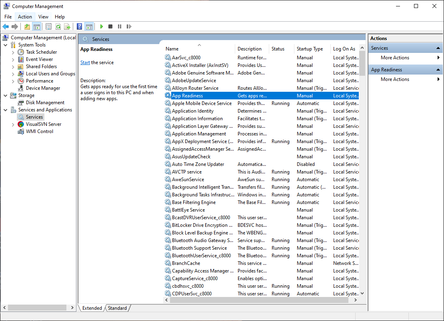Open More Actions under Services
This screenshot has height=321, width=444.
[395, 57]
